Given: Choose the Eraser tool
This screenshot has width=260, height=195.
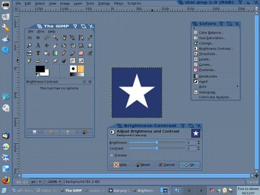Looking at the screenshot, I should 80,53.
